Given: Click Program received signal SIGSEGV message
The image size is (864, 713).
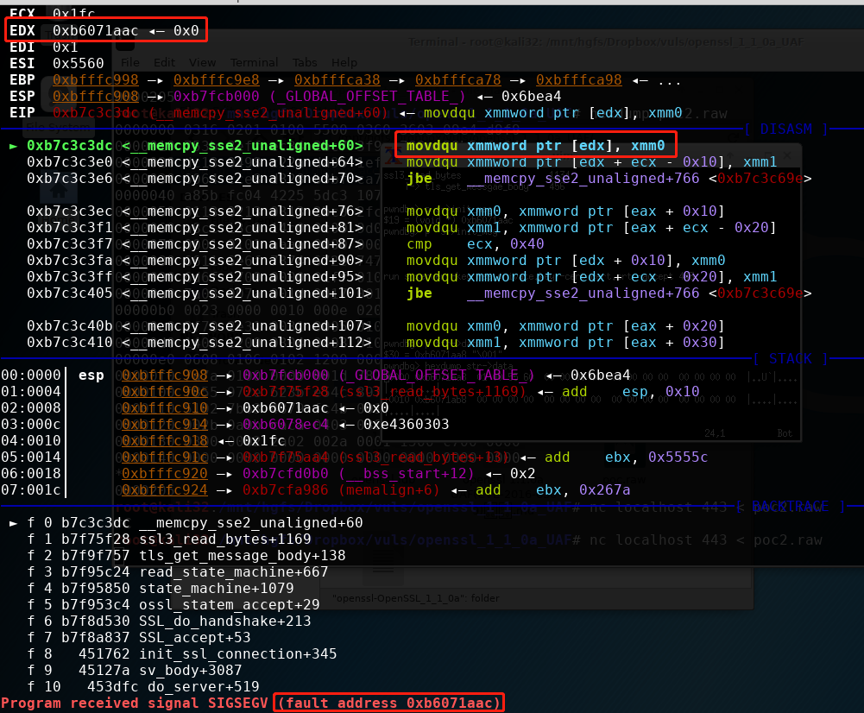Looking at the screenshot, I should pyautogui.click(x=134, y=704).
